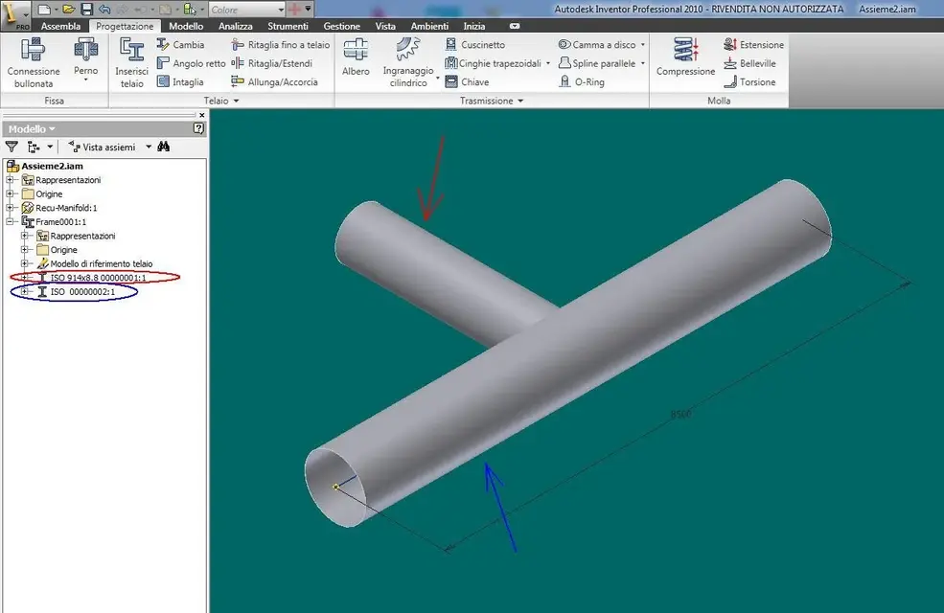Screen dimensions: 944x613
Task: Open the Vista ribbon tab
Action: pos(385,26)
